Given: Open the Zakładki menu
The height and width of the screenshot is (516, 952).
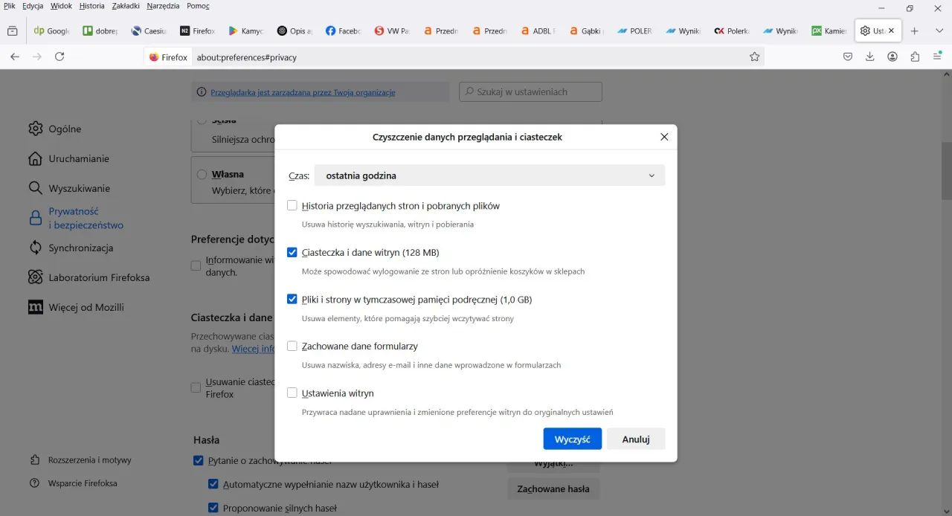Looking at the screenshot, I should pos(126,6).
